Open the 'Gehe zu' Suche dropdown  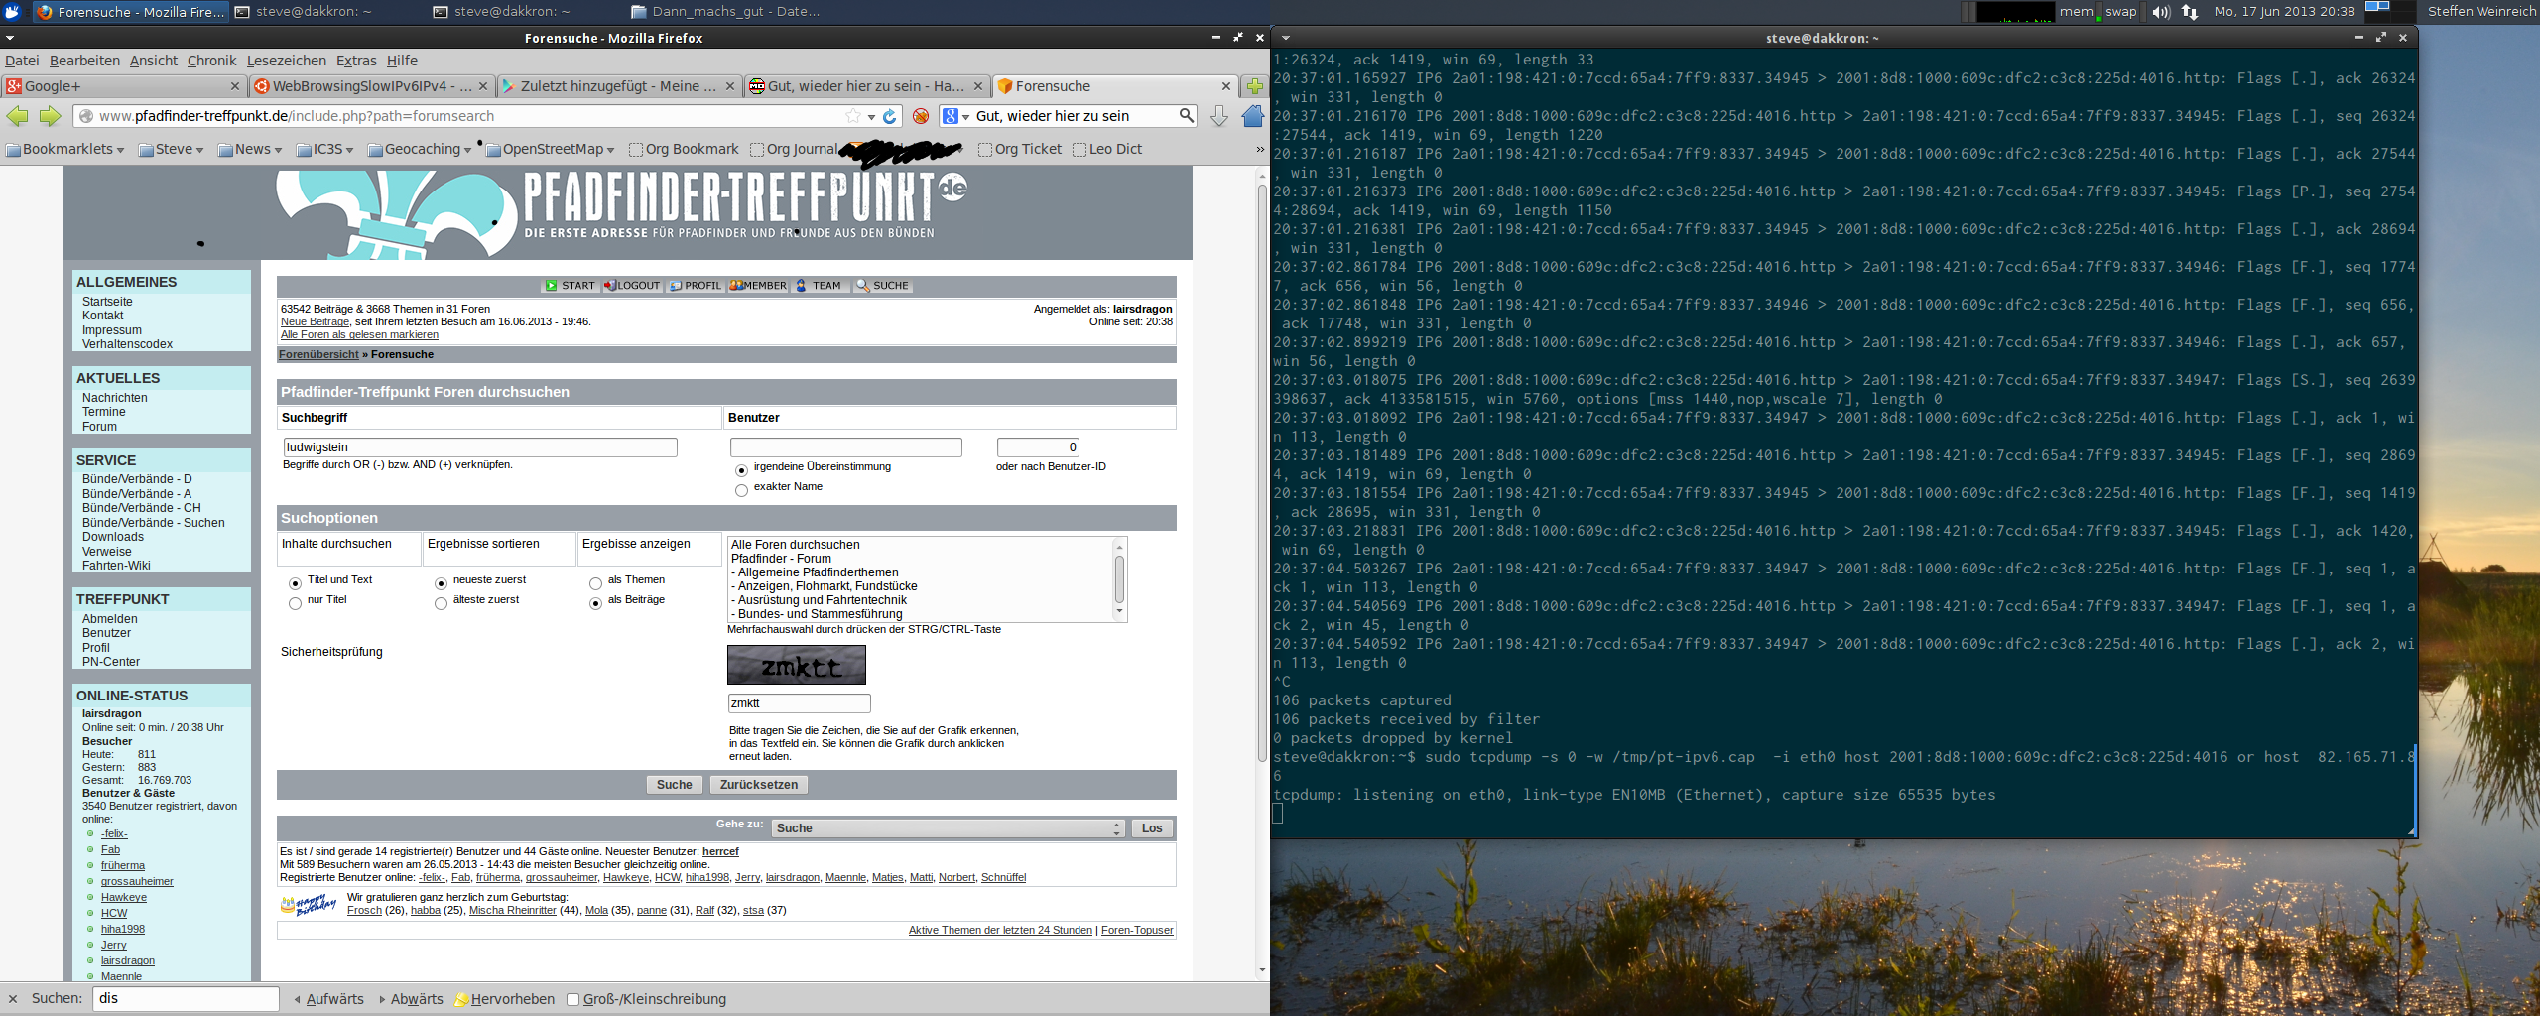[x=948, y=828]
